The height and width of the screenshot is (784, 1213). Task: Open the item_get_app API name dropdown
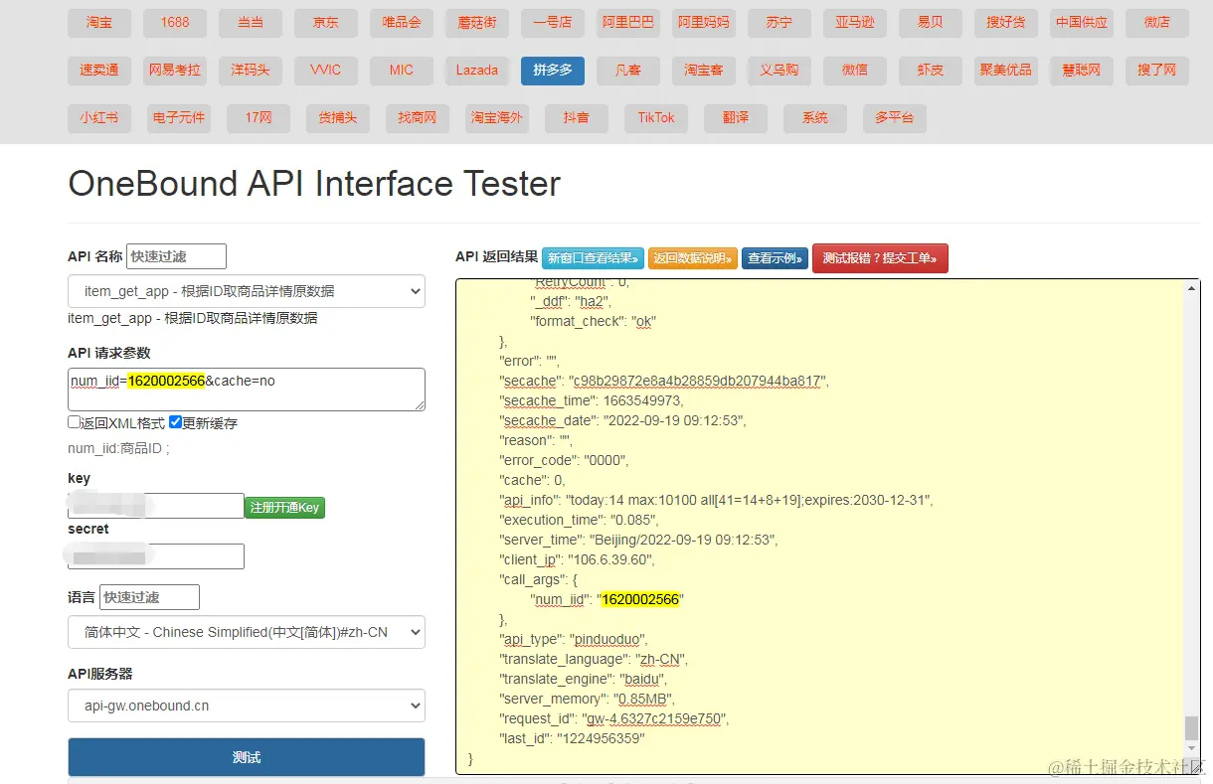click(x=246, y=291)
